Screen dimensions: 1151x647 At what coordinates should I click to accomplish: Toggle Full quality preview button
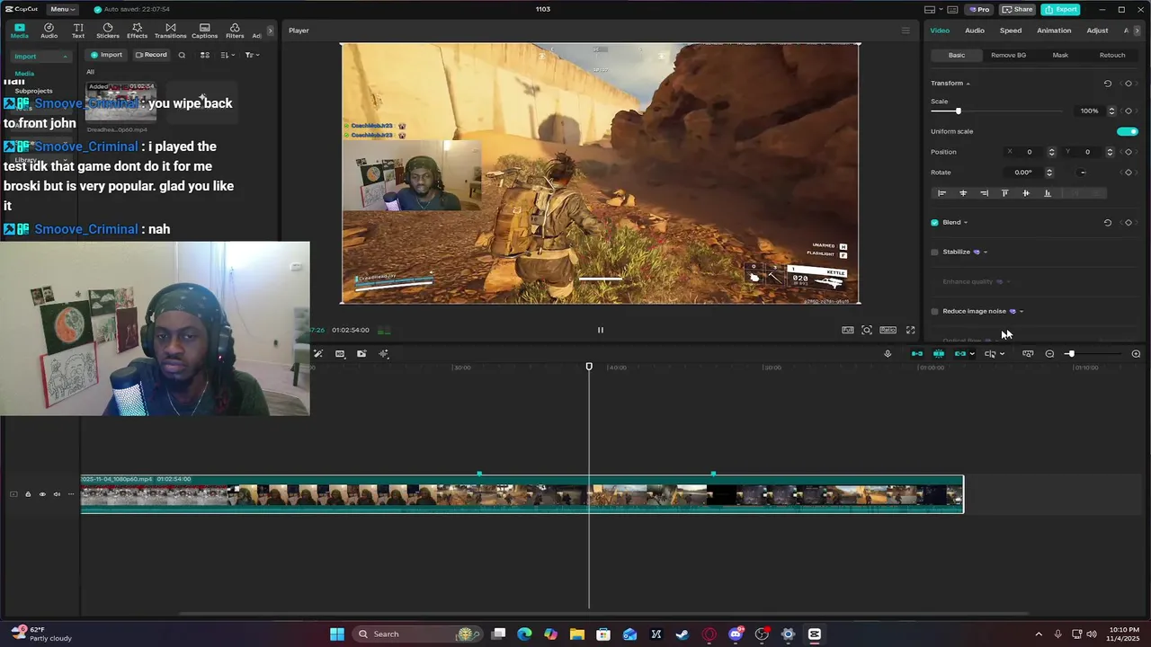coord(847,330)
